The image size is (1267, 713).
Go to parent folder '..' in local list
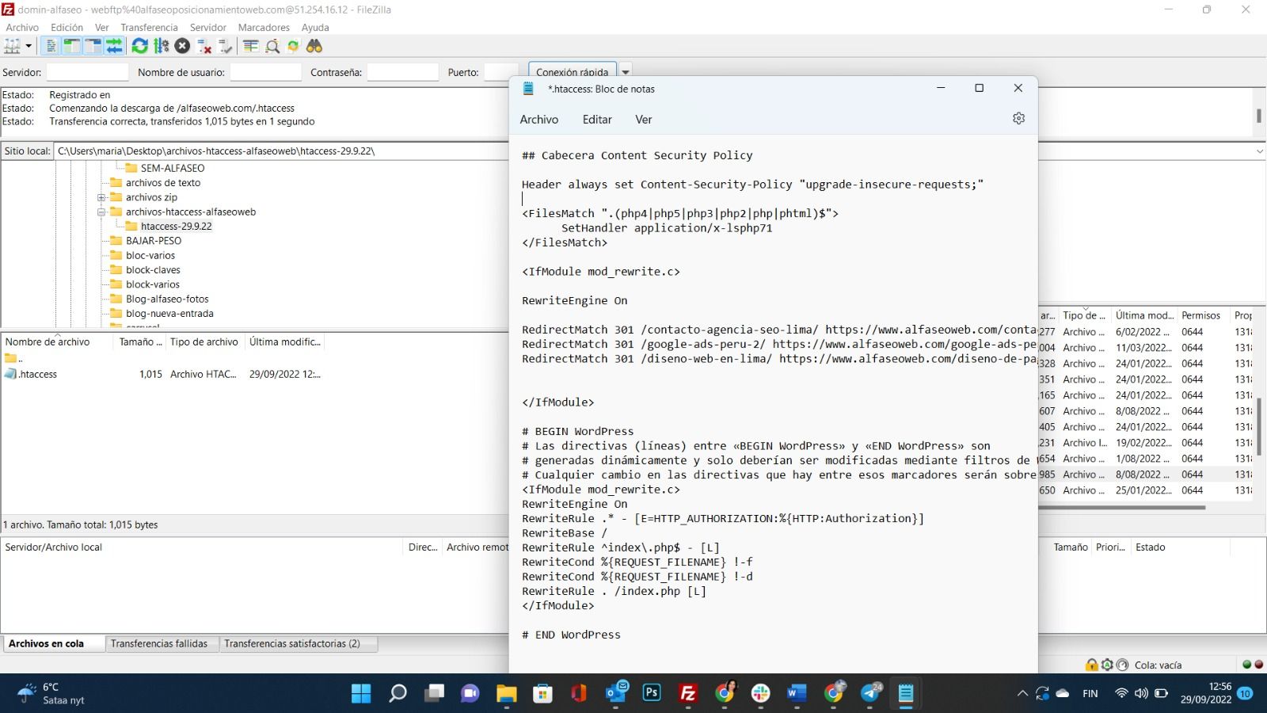click(13, 358)
